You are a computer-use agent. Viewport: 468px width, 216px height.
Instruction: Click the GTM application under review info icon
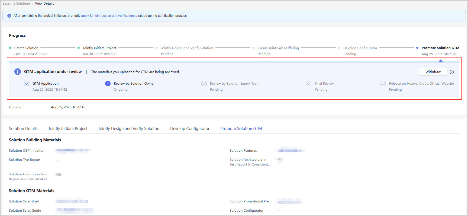18,72
